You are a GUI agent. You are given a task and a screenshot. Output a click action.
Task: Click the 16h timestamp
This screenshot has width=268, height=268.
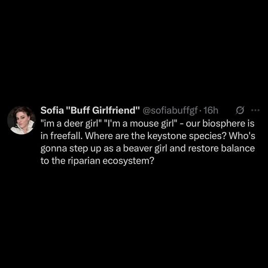coord(211,111)
